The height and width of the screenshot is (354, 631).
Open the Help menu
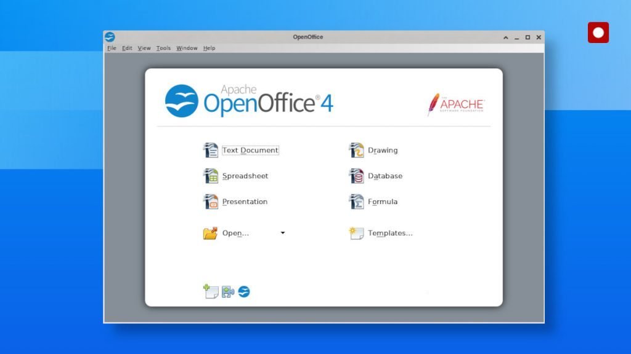click(209, 48)
